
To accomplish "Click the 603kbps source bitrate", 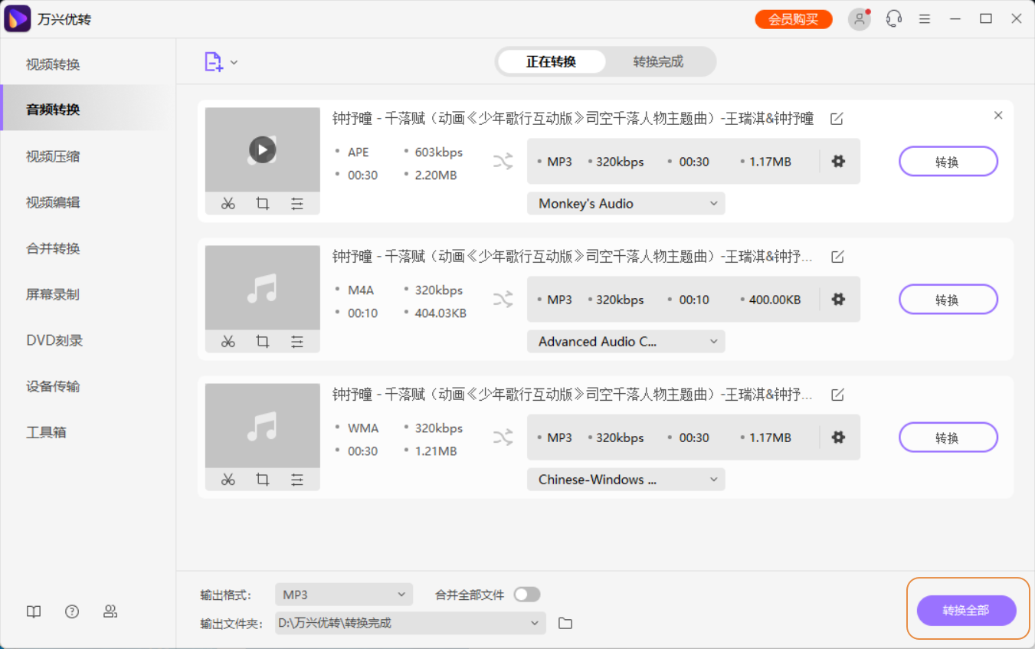I will (439, 152).
